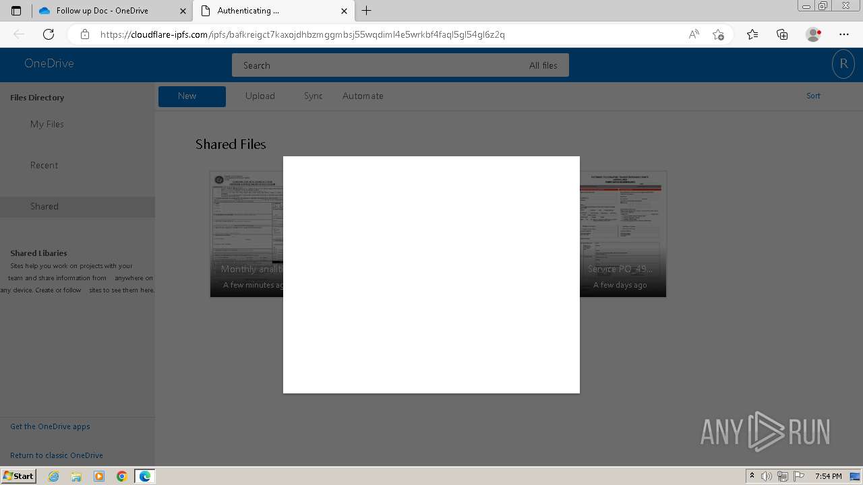Screen dimensions: 863x485
Task: Launch the media player taskbar icon
Action: (99, 476)
